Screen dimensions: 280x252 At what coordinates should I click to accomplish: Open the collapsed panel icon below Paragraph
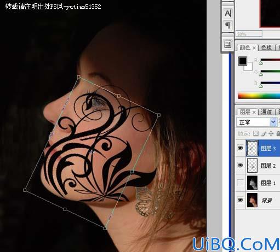tap(228, 44)
